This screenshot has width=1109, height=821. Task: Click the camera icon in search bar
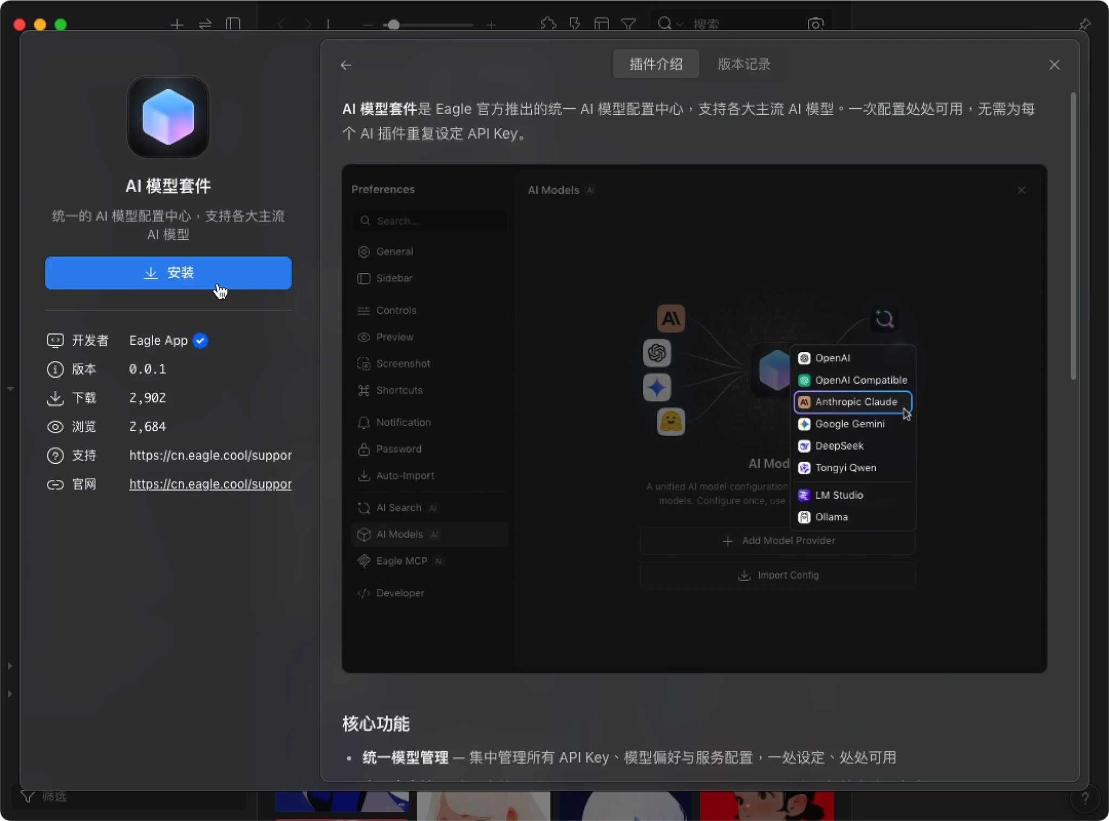pos(816,24)
